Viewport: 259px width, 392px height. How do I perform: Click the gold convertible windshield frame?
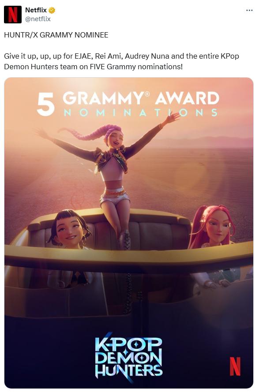129,258
